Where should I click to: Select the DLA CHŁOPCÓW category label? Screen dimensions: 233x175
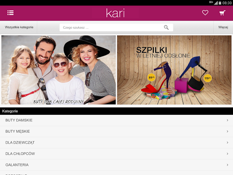[20, 154]
